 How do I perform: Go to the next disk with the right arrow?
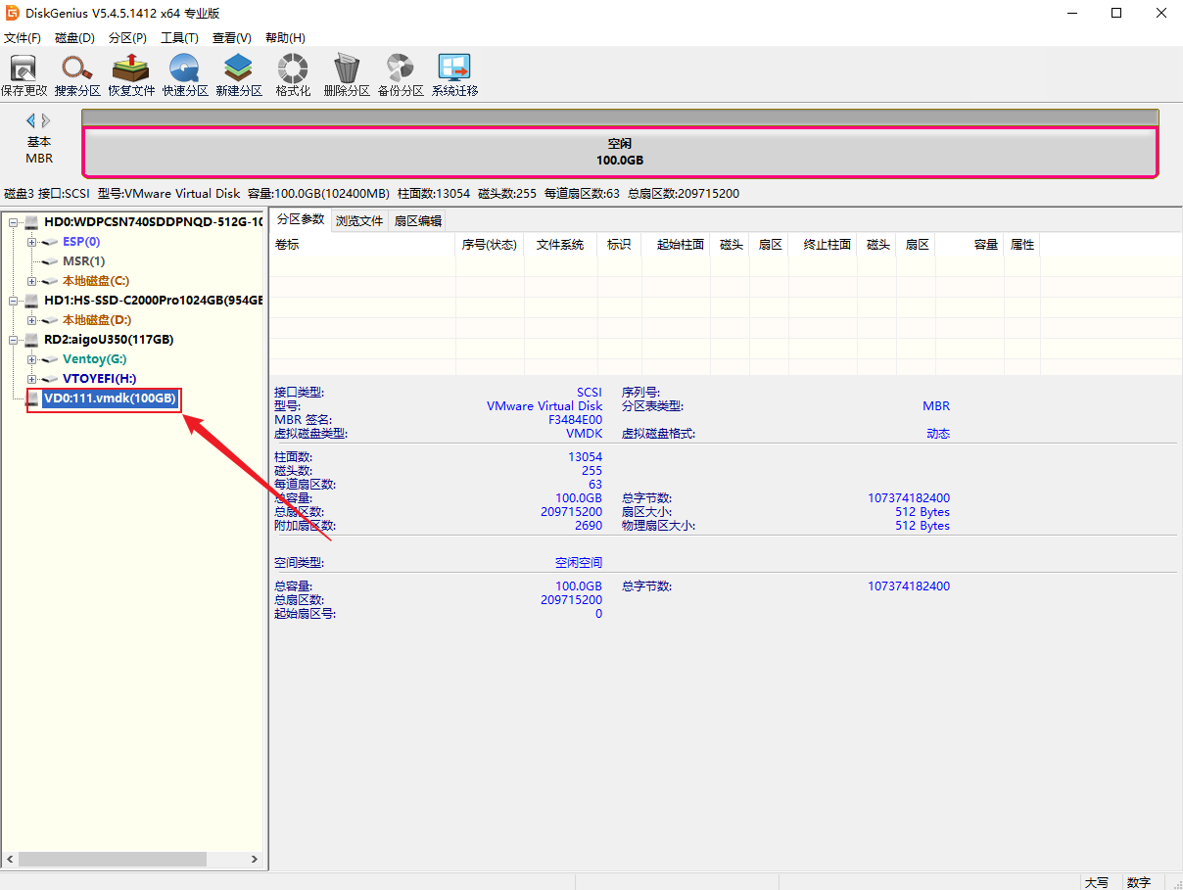tap(46, 120)
